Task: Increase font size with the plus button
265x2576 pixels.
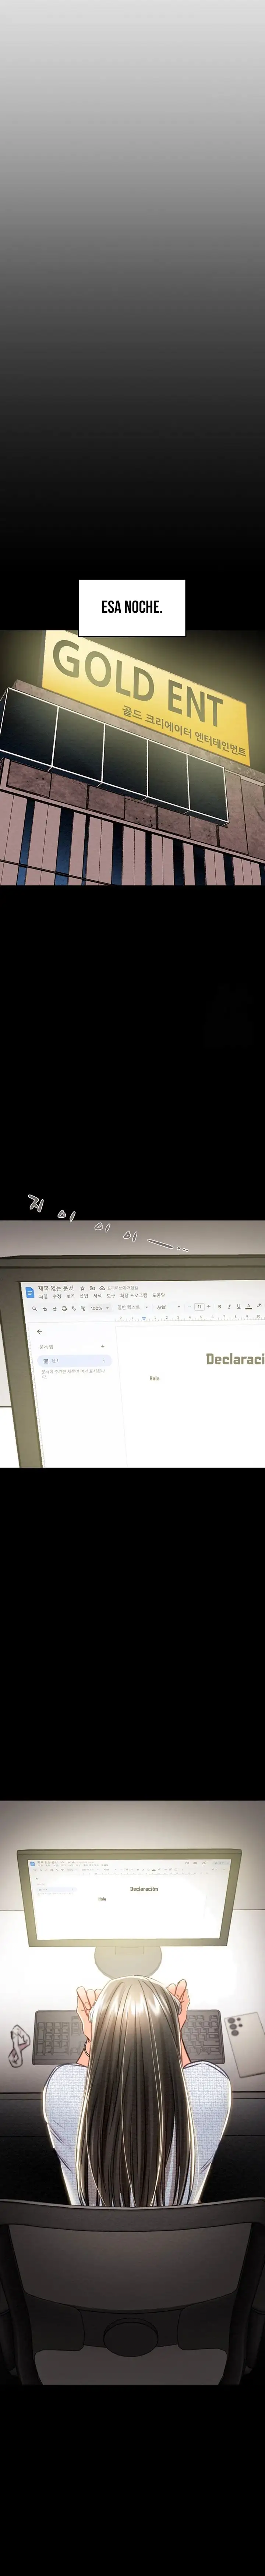Action: (209, 1307)
